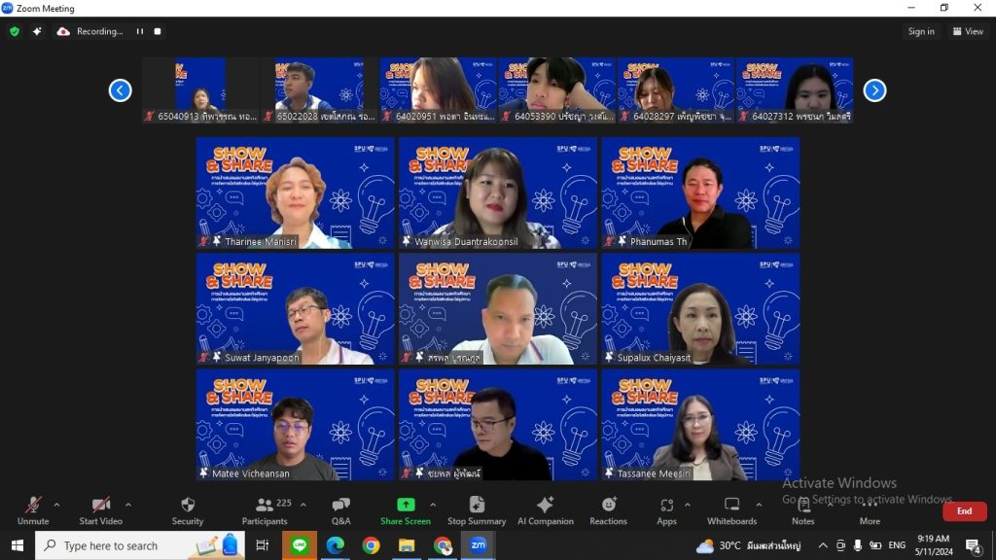Open the View layout menu
996x560 pixels.
[x=968, y=31]
